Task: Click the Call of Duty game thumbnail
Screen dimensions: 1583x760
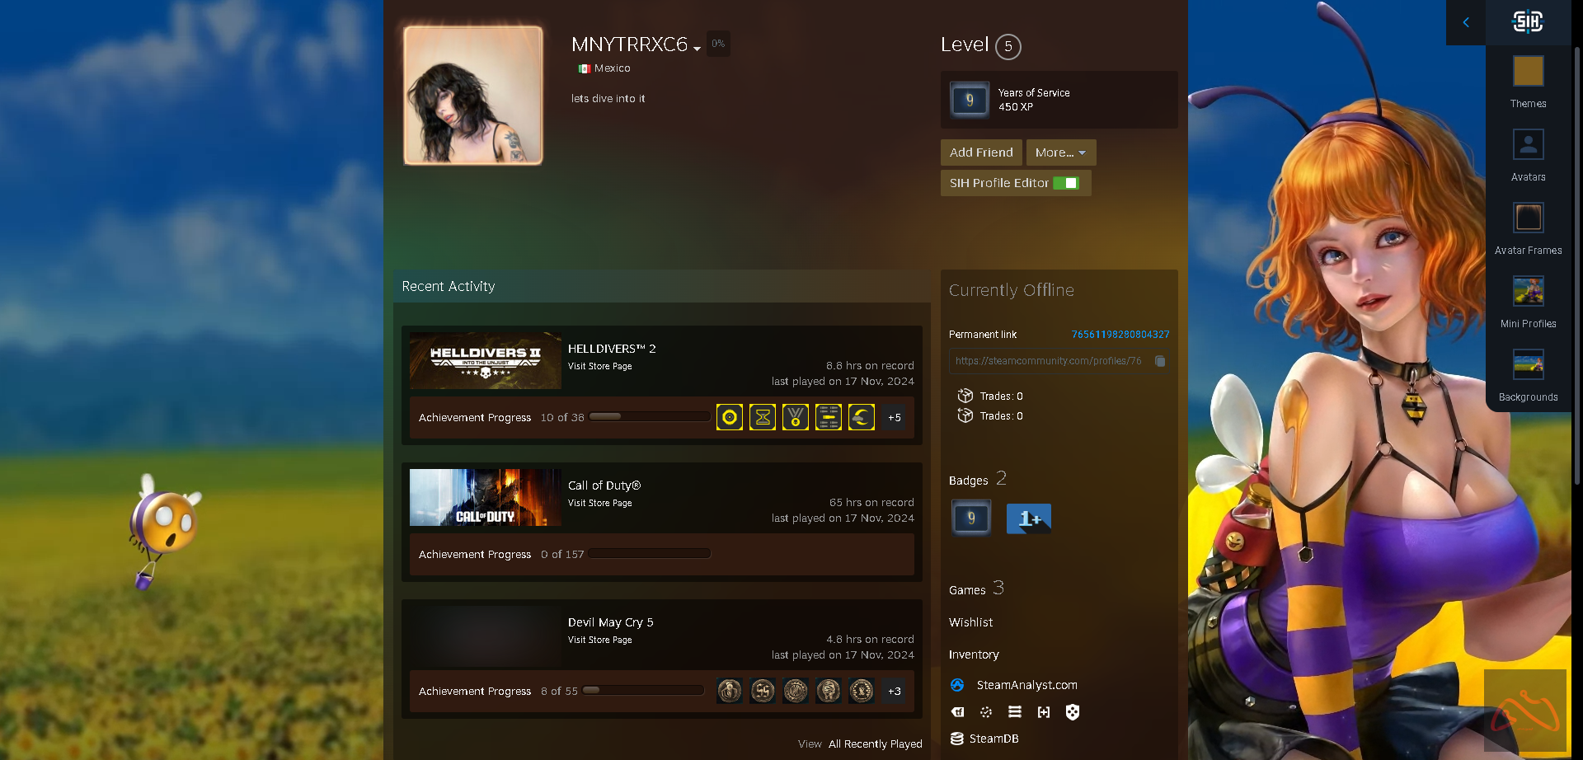Action: pyautogui.click(x=485, y=498)
